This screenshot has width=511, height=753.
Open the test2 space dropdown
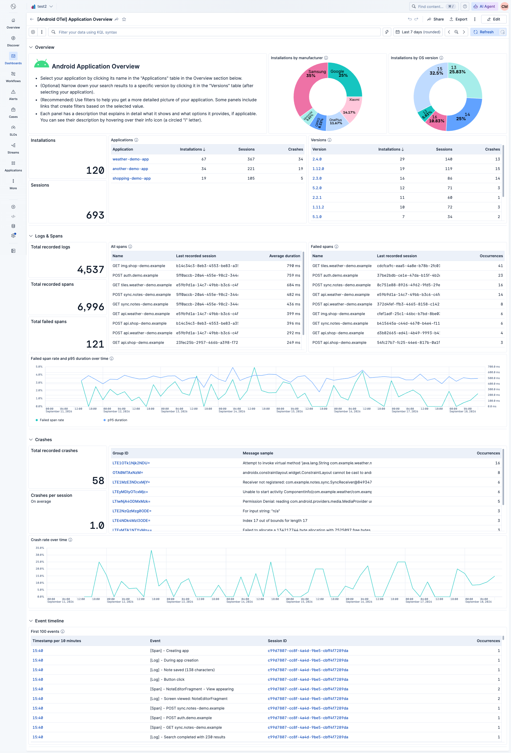pyautogui.click(x=42, y=6)
